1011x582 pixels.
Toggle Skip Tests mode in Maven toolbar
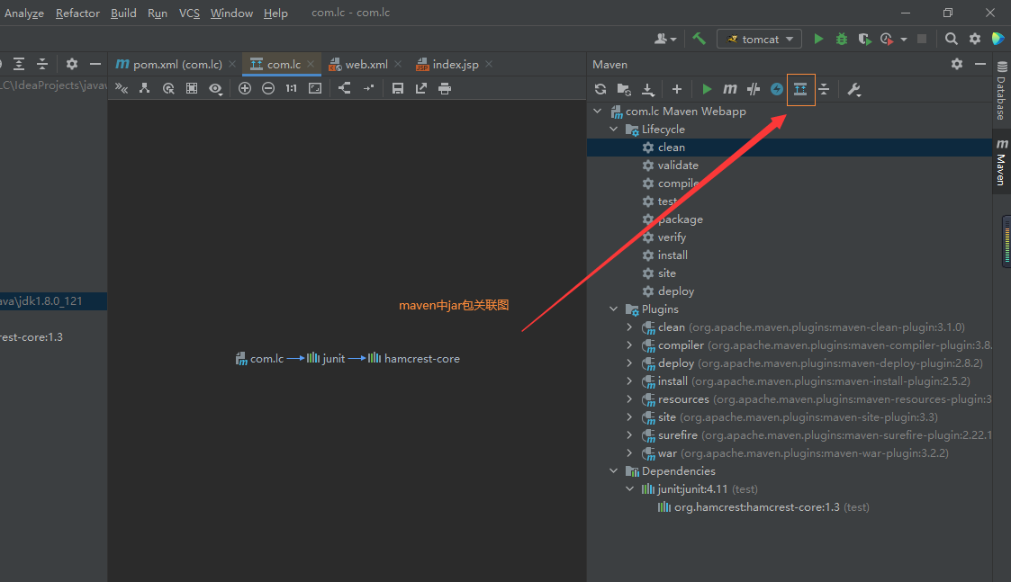click(777, 89)
